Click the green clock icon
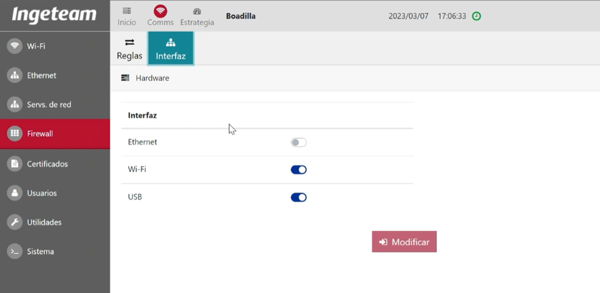 click(x=476, y=16)
